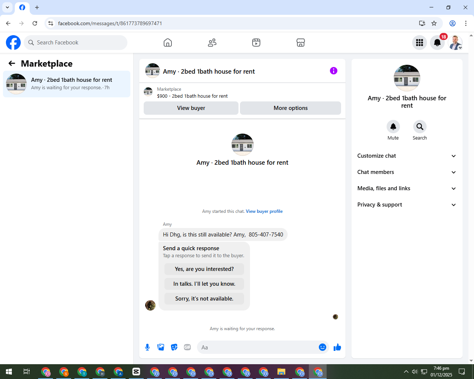This screenshot has height=379, width=474.
Task: Expand Media, files and links section
Action: point(407,188)
